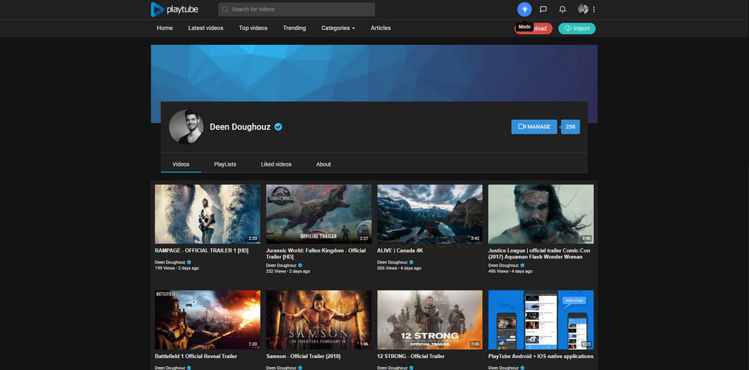Click the red Upload button
This screenshot has width=749, height=370.
[533, 28]
